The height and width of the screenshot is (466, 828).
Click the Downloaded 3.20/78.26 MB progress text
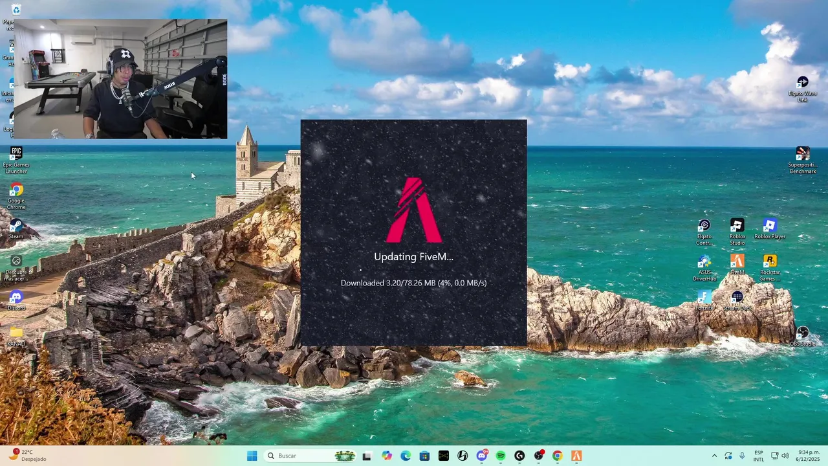coord(413,283)
